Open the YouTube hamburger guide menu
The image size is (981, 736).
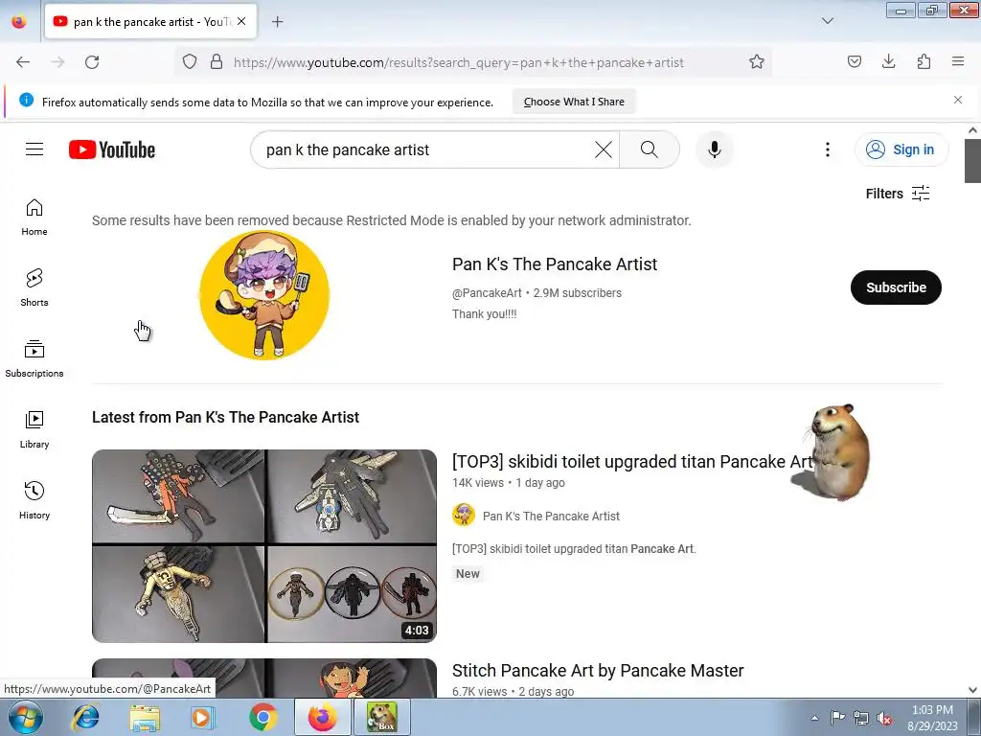tap(34, 149)
